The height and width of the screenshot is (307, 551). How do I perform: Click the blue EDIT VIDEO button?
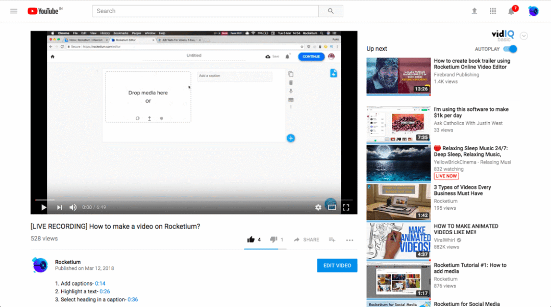click(337, 265)
